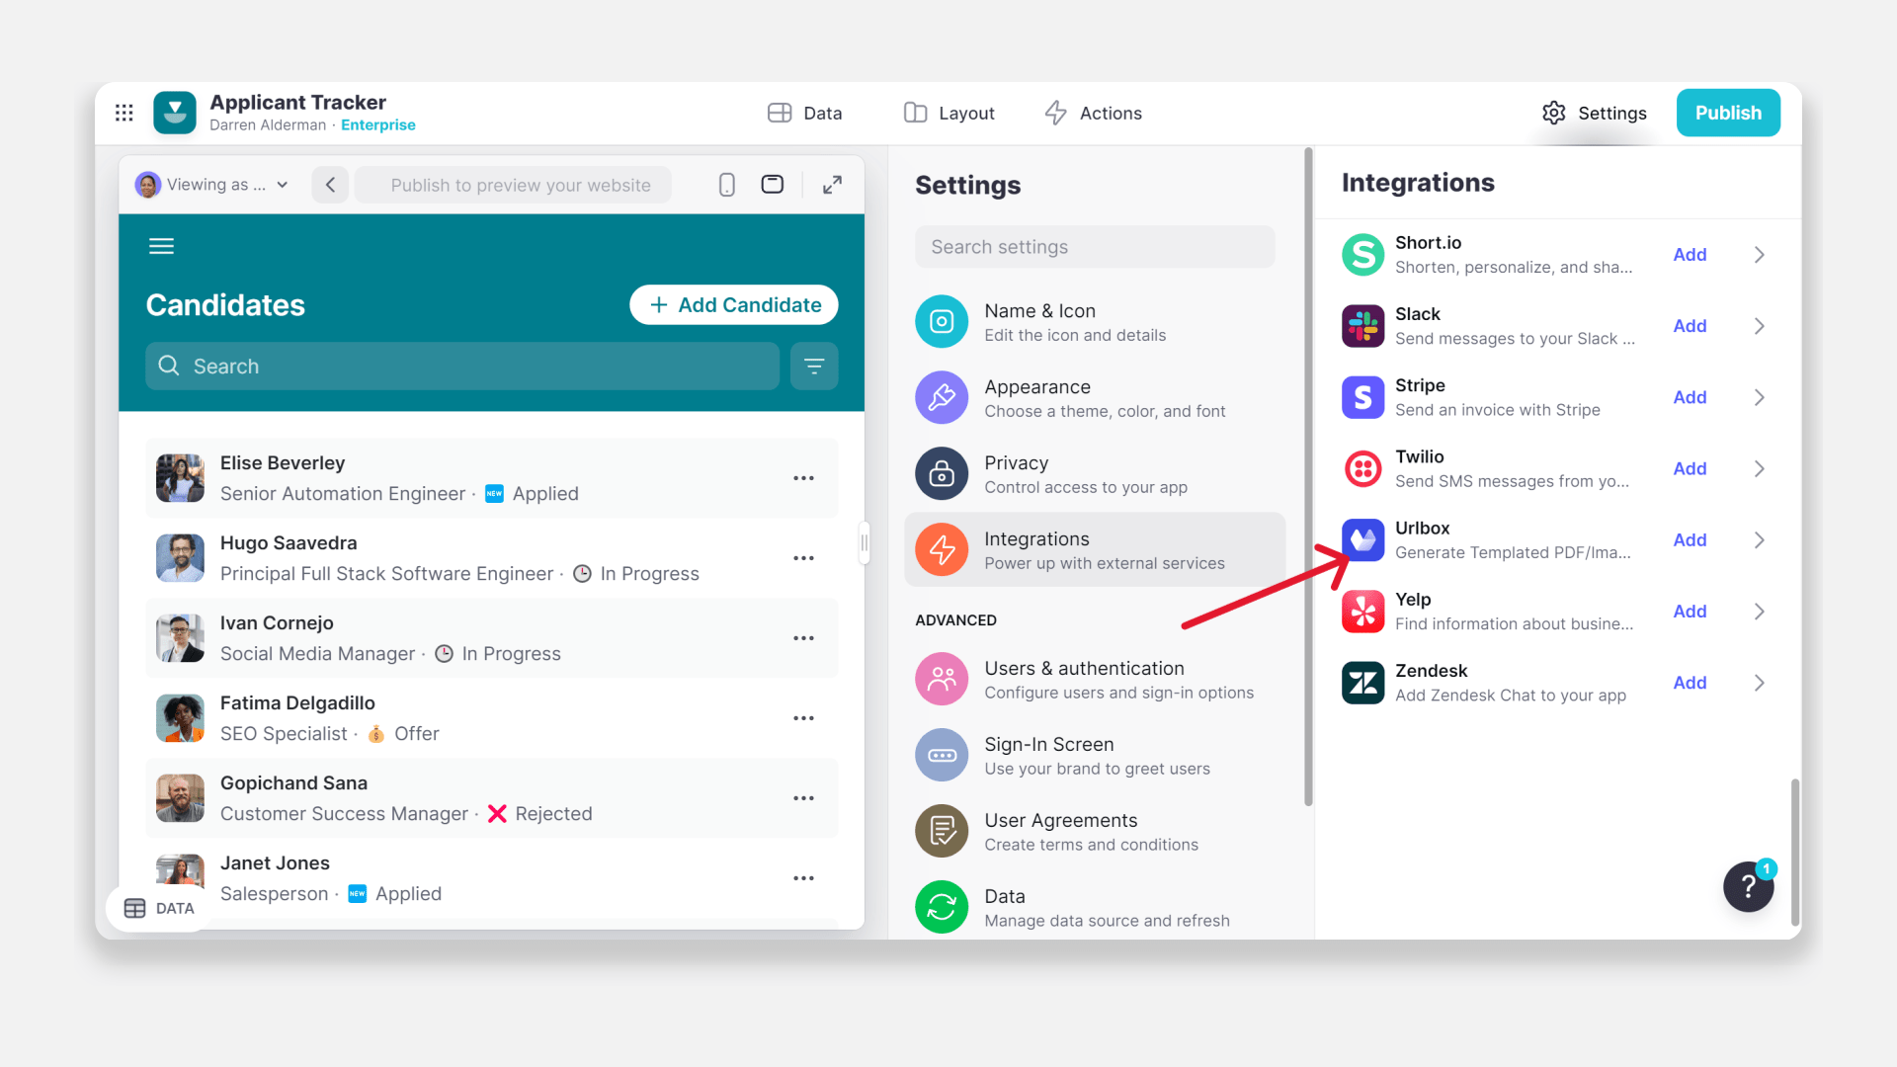Click the Slack integration logo
Viewport: 1897px width, 1067px height.
pos(1362,326)
